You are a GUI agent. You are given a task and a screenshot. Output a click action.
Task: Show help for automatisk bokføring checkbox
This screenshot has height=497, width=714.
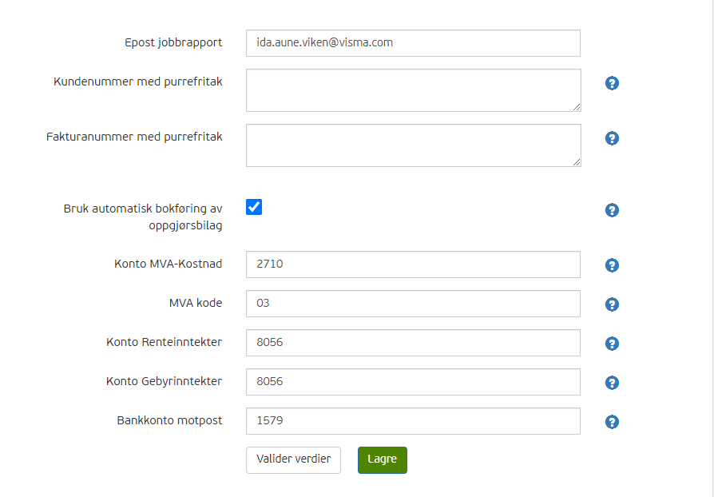pyautogui.click(x=612, y=210)
